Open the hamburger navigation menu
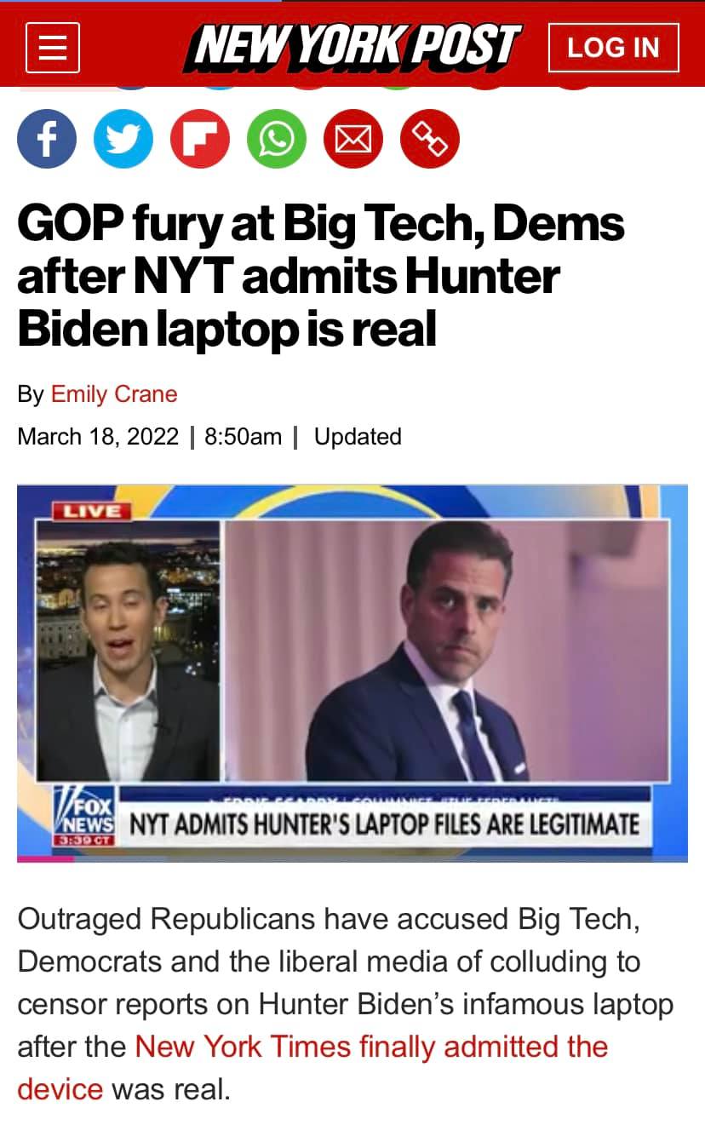Screen dimensions: 705x1125 point(53,47)
